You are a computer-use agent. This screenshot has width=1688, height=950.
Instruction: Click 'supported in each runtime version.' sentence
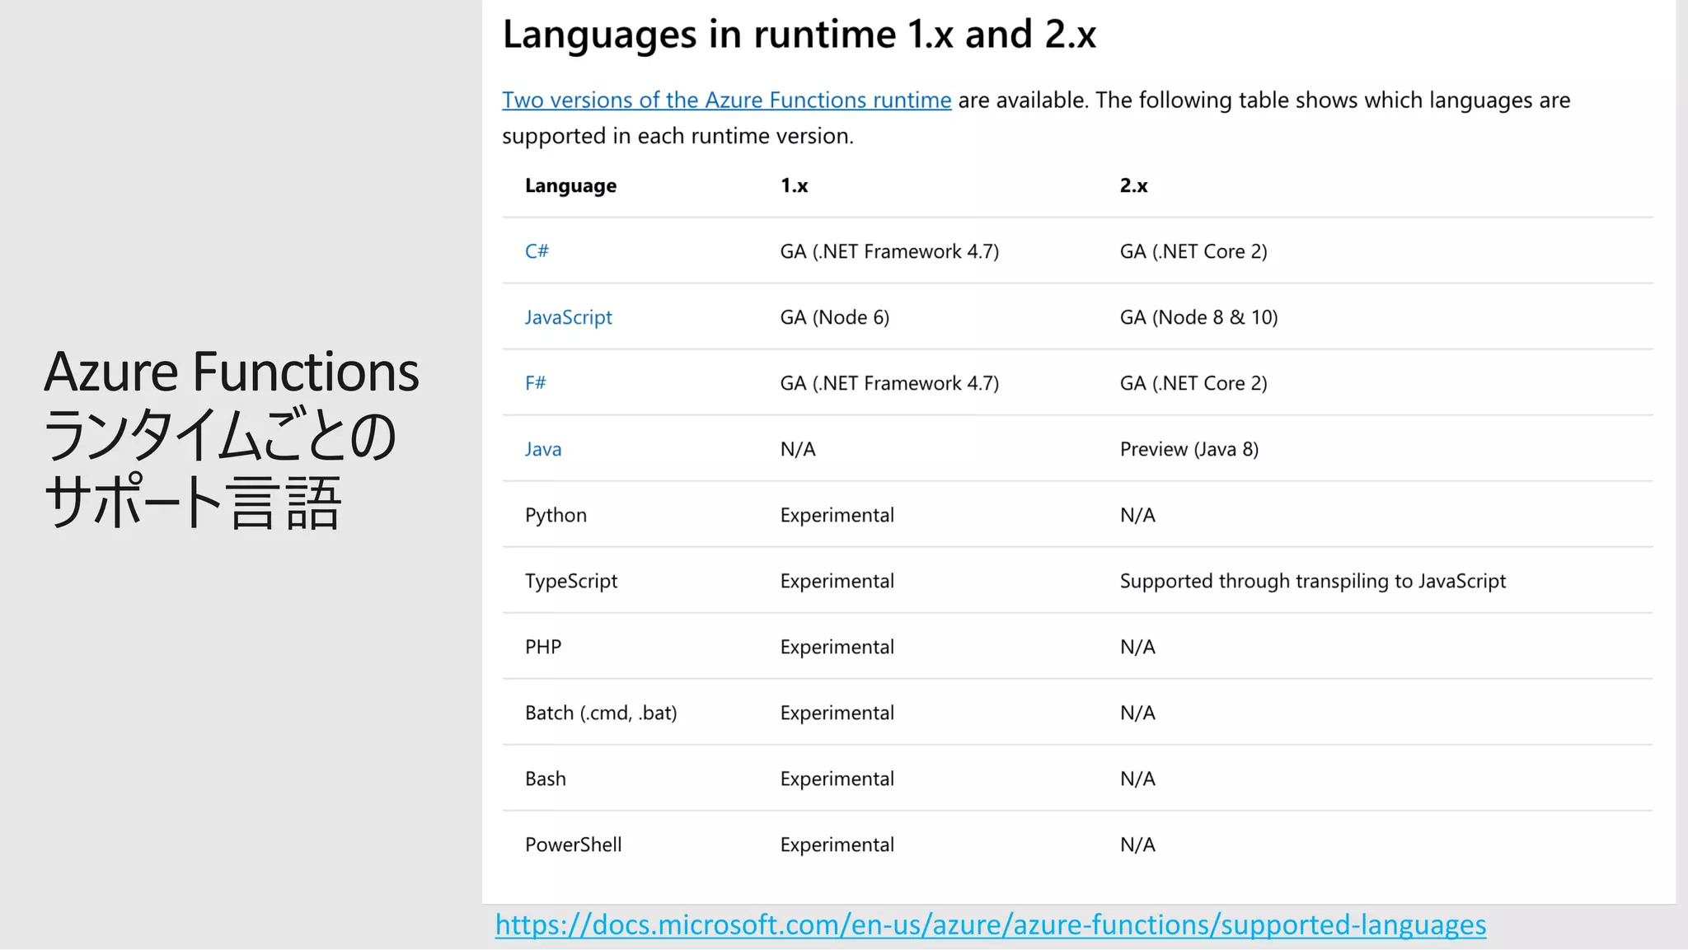click(678, 136)
